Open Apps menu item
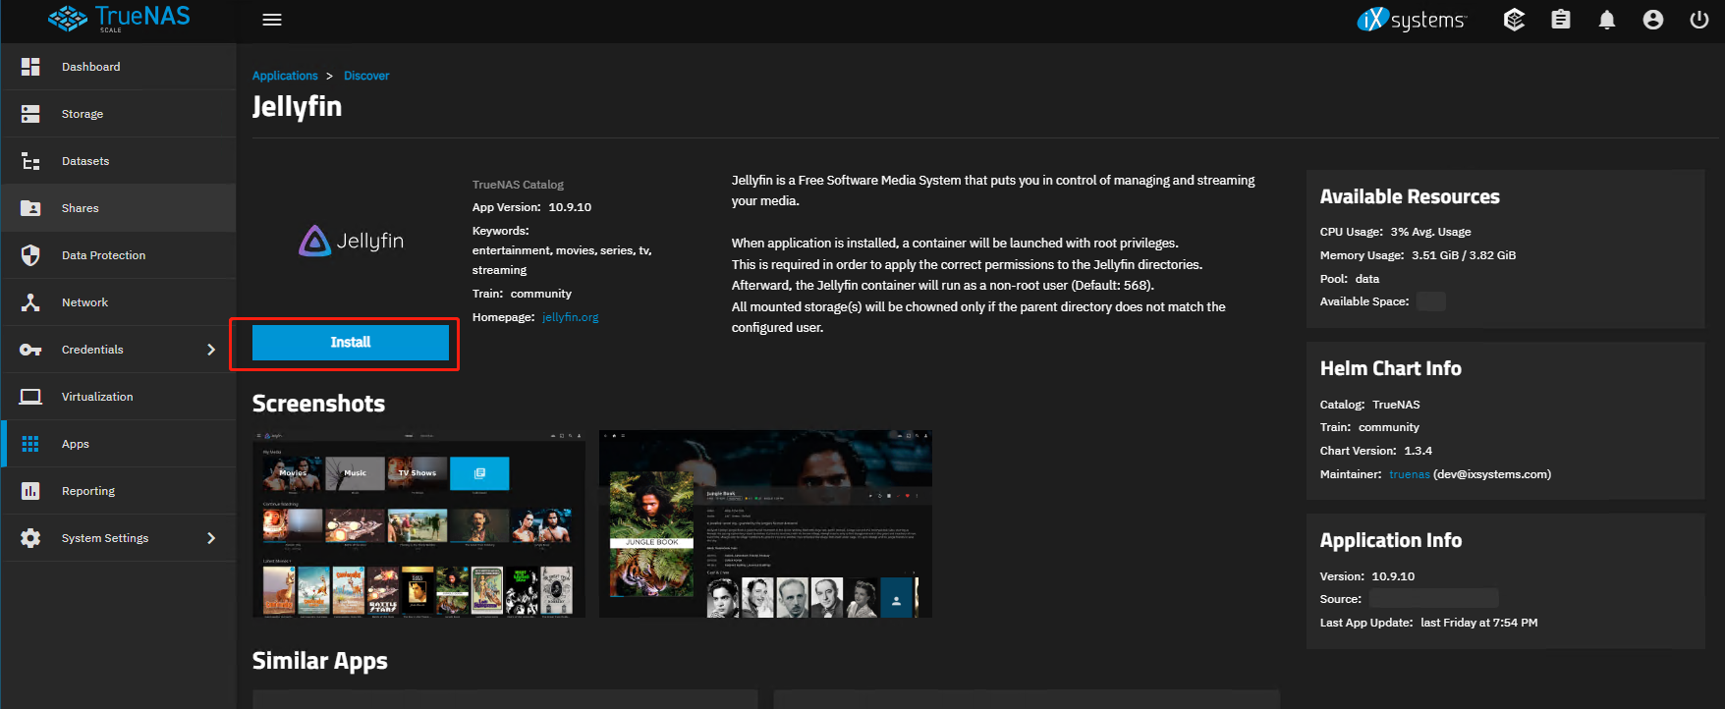Screen dimensions: 1725x709 click(x=119, y=444)
